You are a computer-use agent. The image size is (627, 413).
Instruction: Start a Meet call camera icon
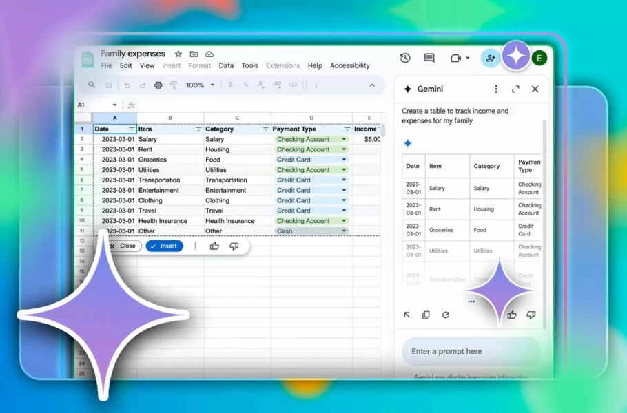(x=455, y=59)
